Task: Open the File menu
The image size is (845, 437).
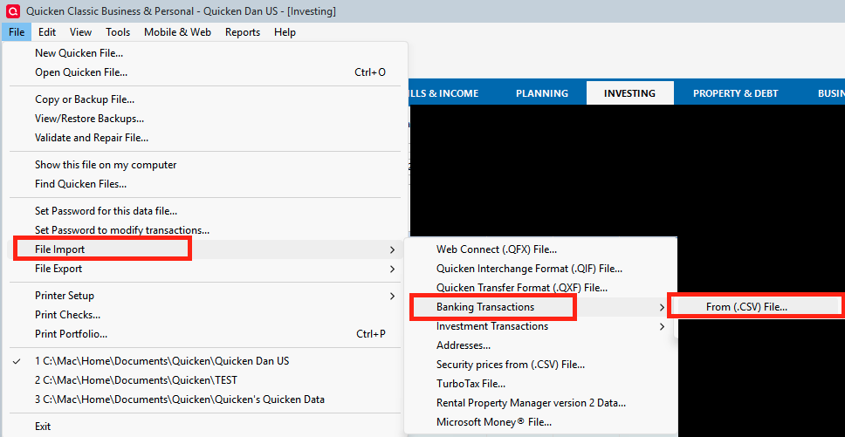Action: (17, 32)
